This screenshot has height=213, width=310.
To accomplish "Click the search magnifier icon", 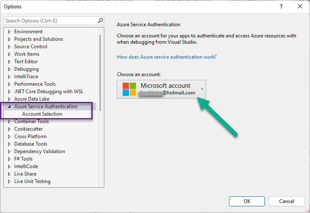I will pyautogui.click(x=100, y=20).
